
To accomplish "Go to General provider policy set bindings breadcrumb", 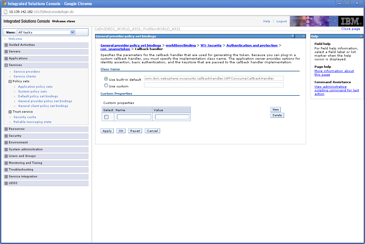I will (131, 45).
